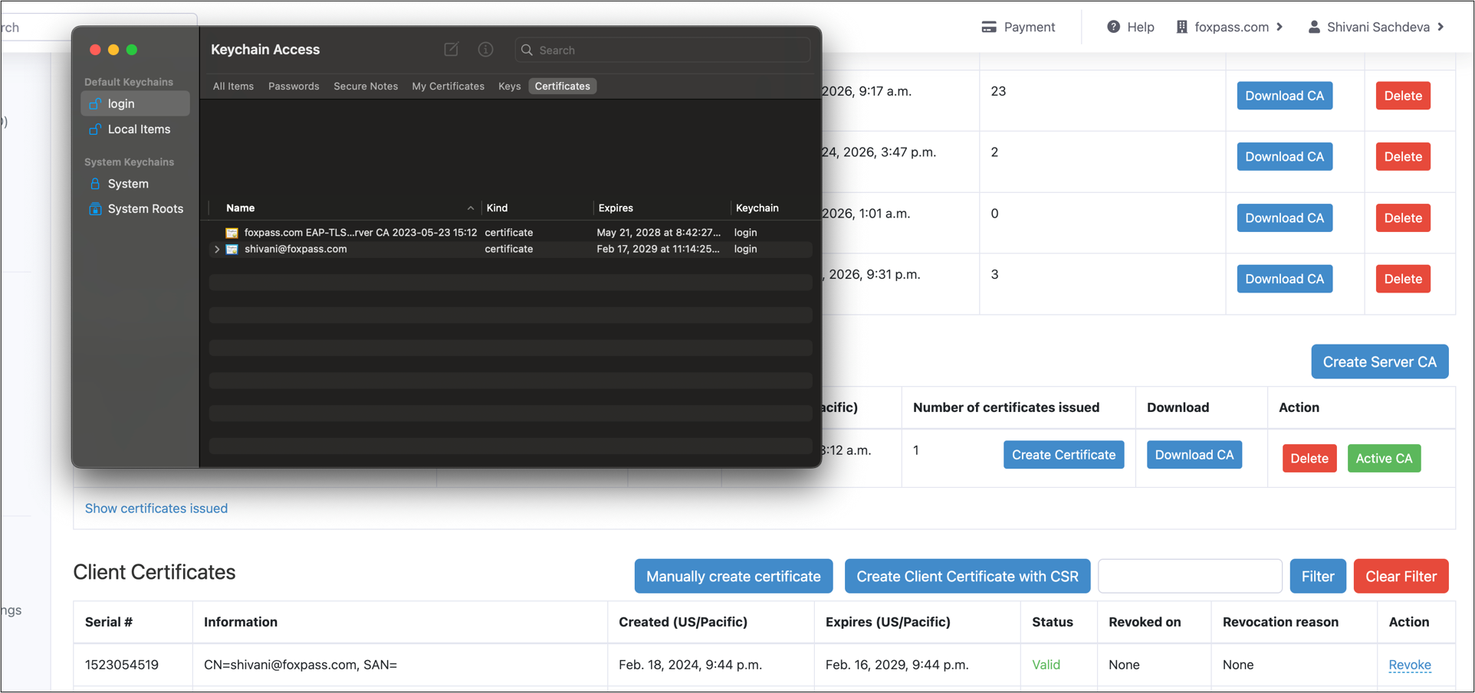Switch to the Secure Notes tab
The image size is (1475, 693).
coord(366,86)
